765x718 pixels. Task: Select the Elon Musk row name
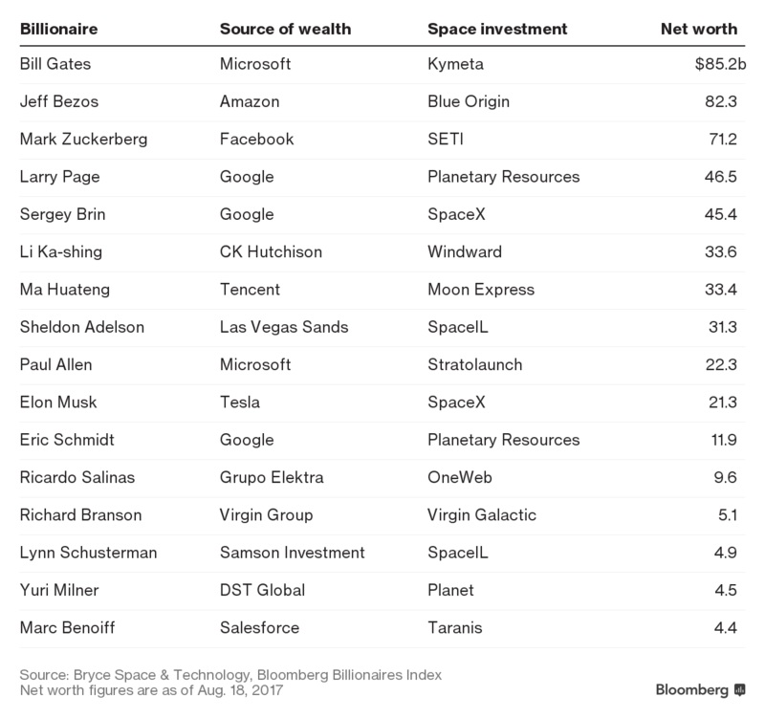point(58,402)
